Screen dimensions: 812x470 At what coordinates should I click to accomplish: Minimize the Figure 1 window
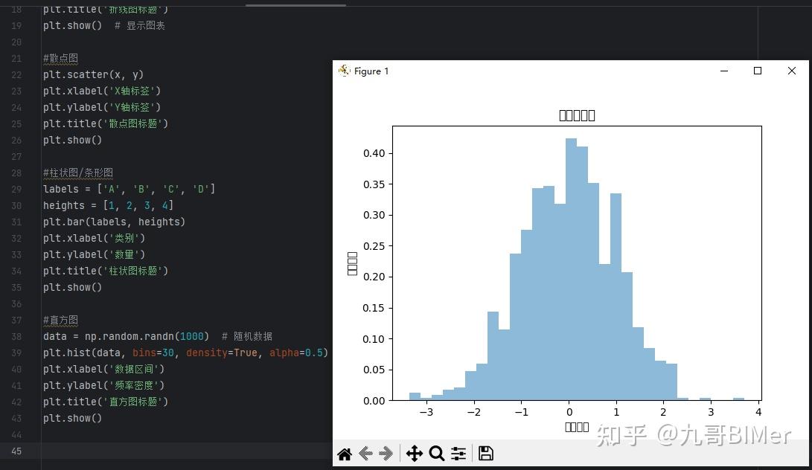724,71
